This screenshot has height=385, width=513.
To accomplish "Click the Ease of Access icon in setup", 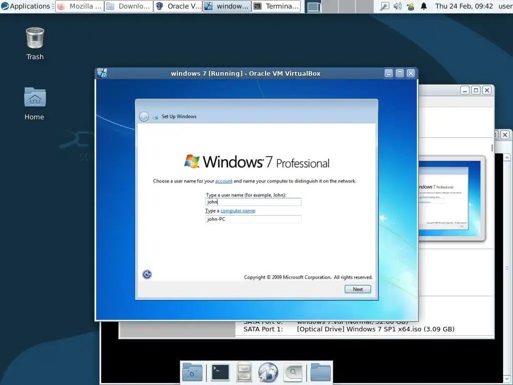I will pos(147,274).
